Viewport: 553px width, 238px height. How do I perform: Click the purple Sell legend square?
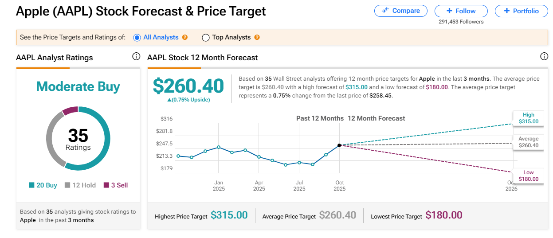(x=106, y=185)
